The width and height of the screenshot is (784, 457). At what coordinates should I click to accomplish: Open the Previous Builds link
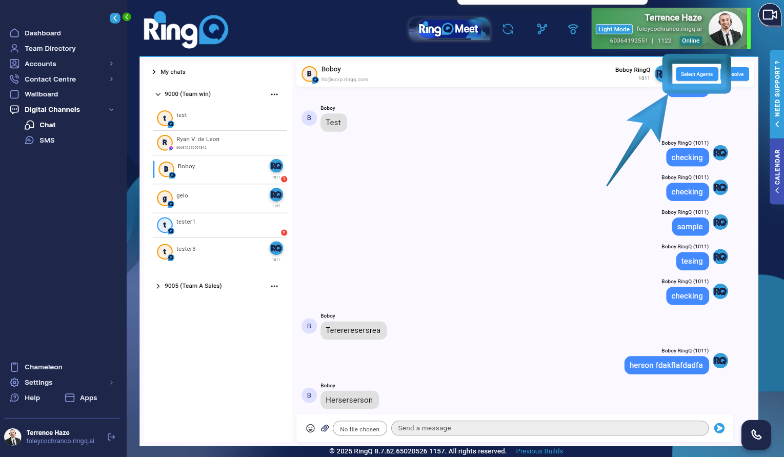click(x=539, y=451)
